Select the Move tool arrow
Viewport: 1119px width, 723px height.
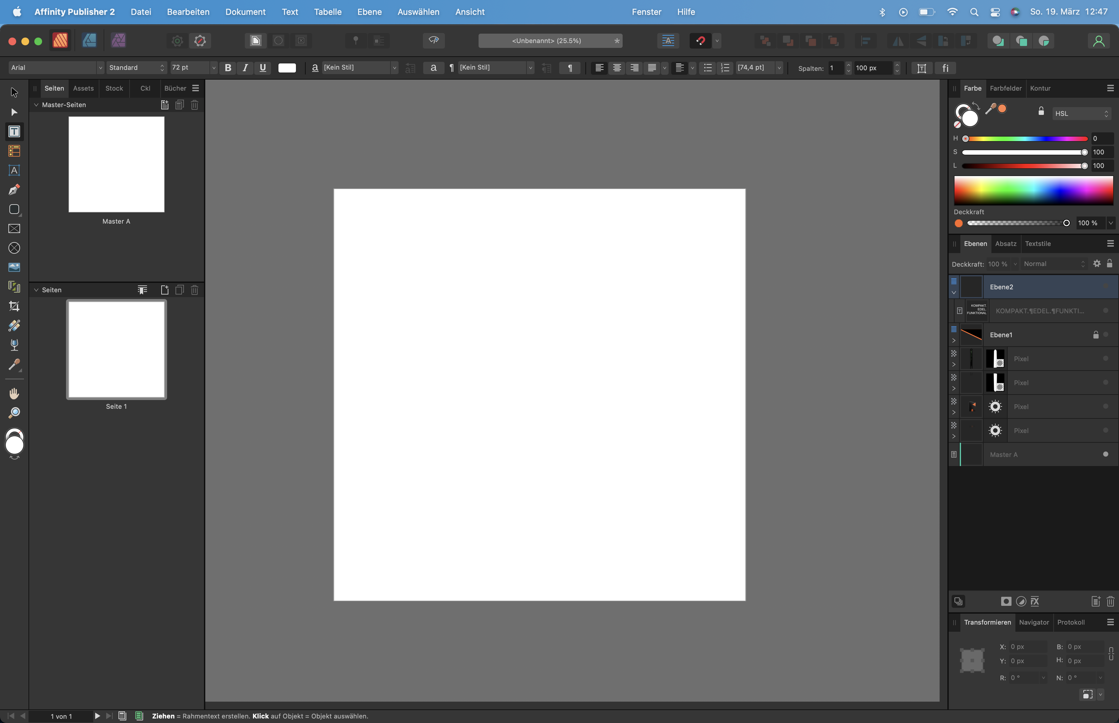[14, 93]
